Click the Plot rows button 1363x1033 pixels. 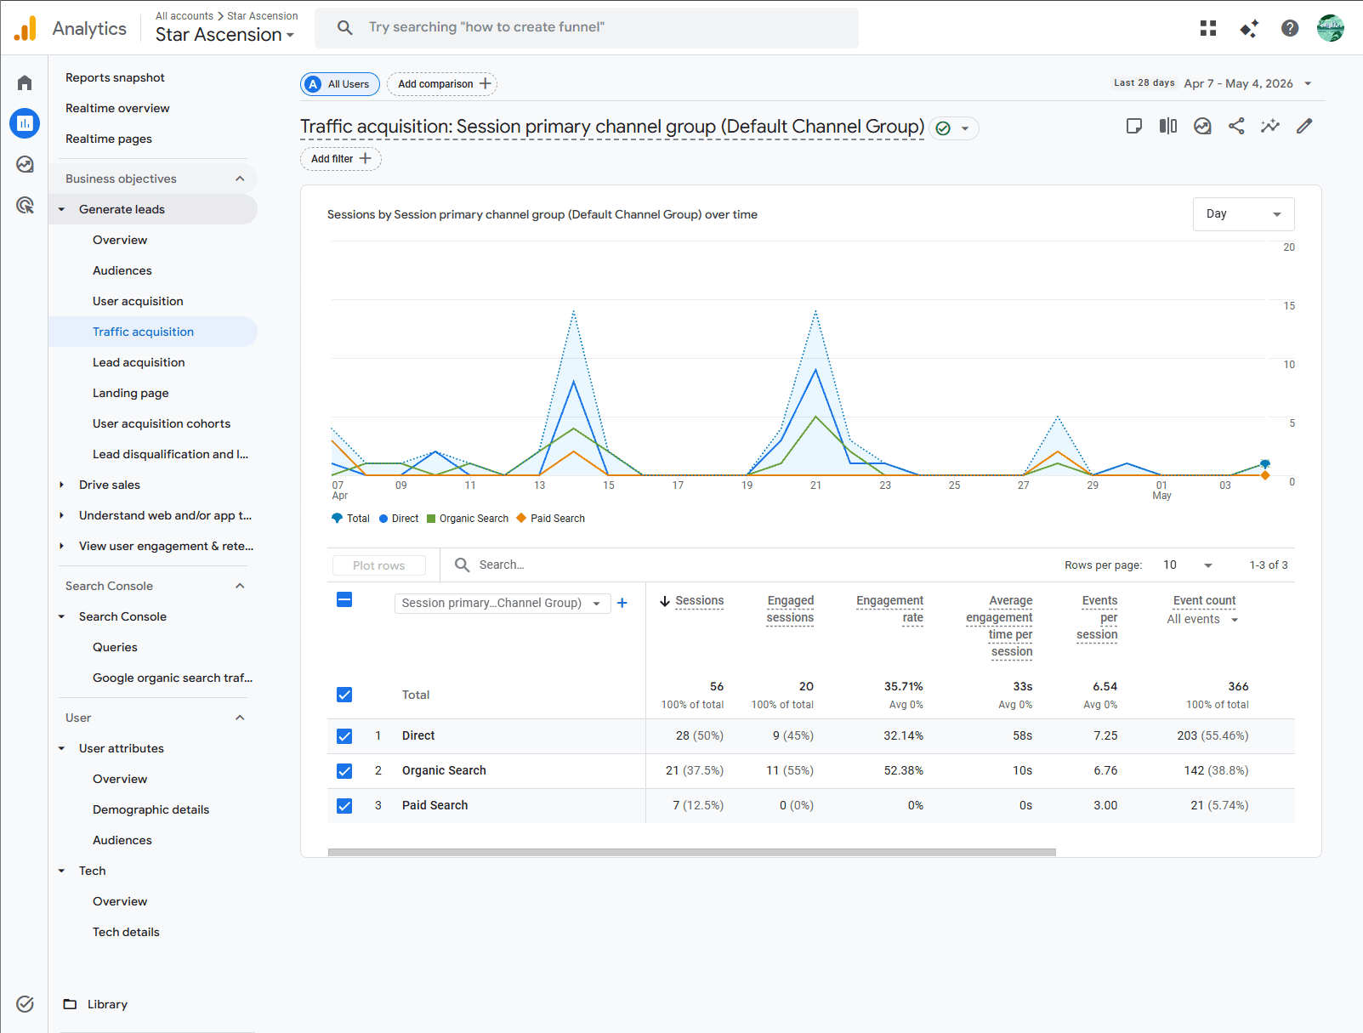(378, 565)
